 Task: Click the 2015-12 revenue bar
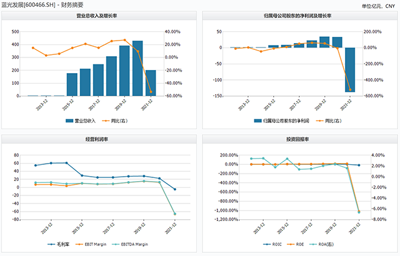(72, 84)
